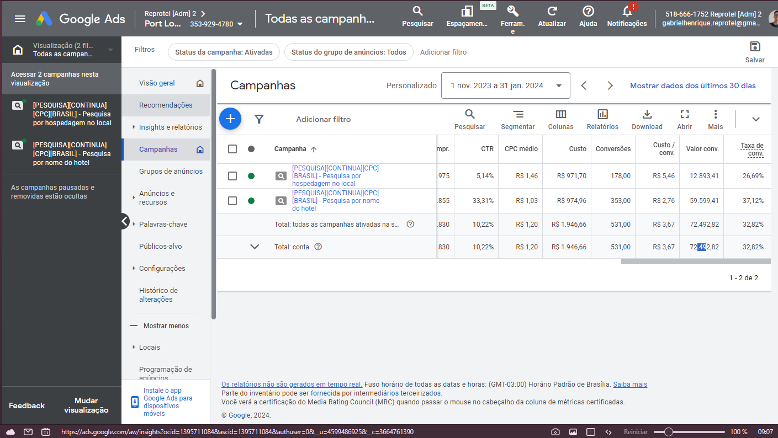Tick the select-all campaigns header checkbox
The image size is (778, 438).
pyautogui.click(x=232, y=149)
